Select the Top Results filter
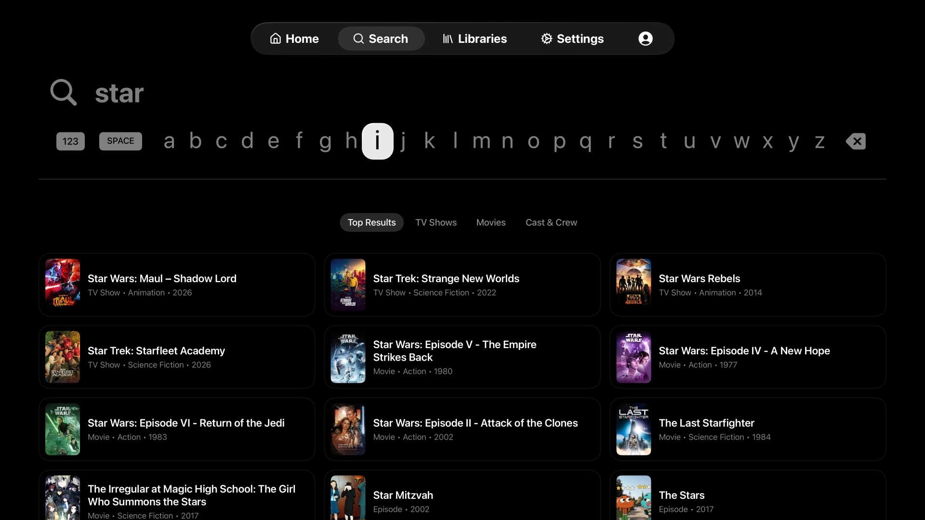This screenshot has width=925, height=520. [371, 222]
